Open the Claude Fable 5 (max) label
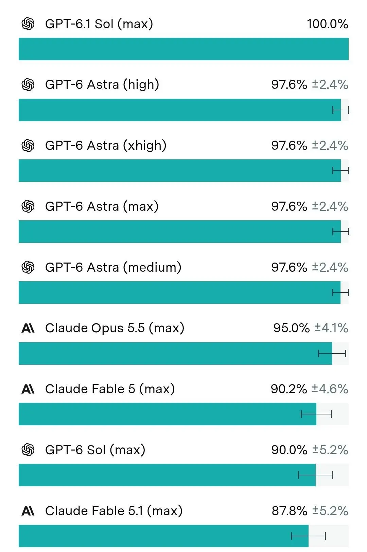This screenshot has height=552, width=367. click(x=110, y=389)
